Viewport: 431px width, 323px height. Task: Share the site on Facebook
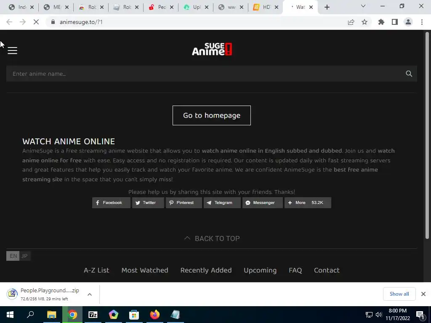[111, 203]
